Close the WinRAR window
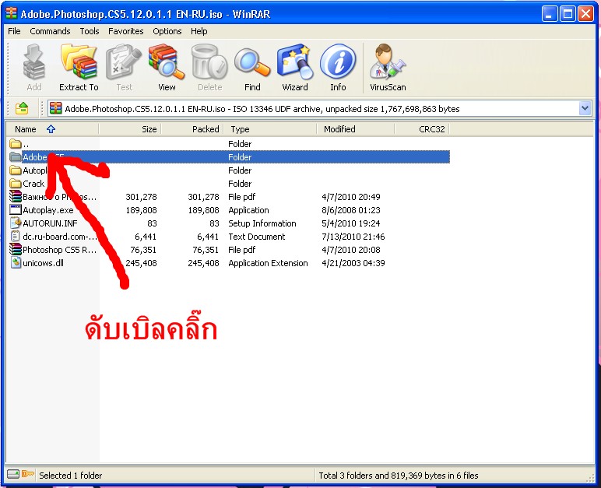 click(585, 14)
